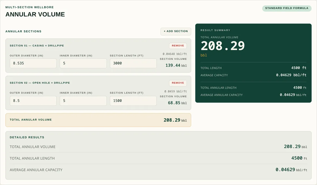The height and width of the screenshot is (185, 317).
Task: Click the 4500 ft value beside Total Length
Action: [x=299, y=68]
